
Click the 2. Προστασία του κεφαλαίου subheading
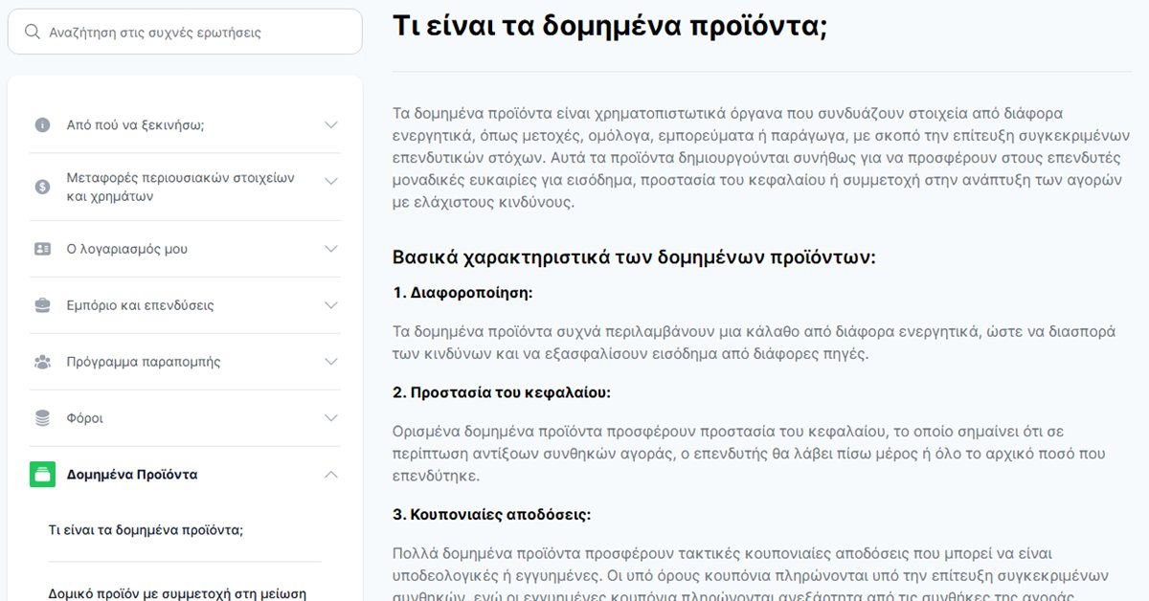[502, 392]
